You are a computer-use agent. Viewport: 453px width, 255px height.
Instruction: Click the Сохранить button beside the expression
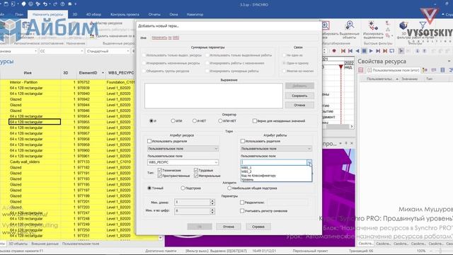[299, 96]
